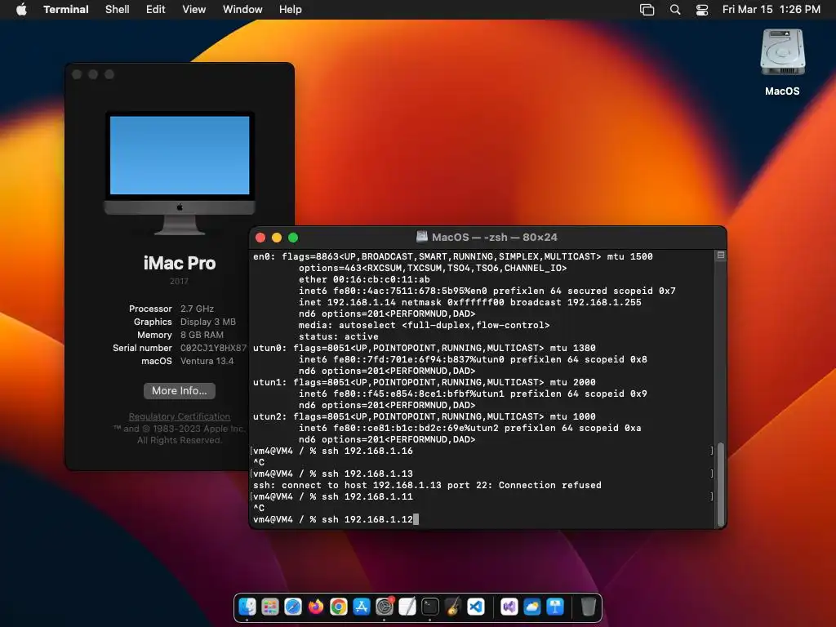Zoom the Terminal window with green button
The width and height of the screenshot is (836, 627).
tap(293, 238)
